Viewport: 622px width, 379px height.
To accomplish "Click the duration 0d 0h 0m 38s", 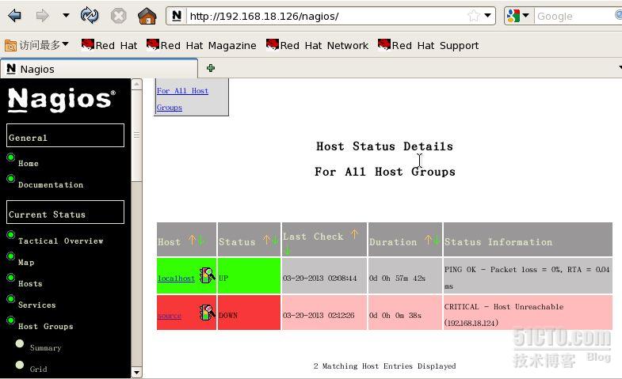I will [x=395, y=316].
